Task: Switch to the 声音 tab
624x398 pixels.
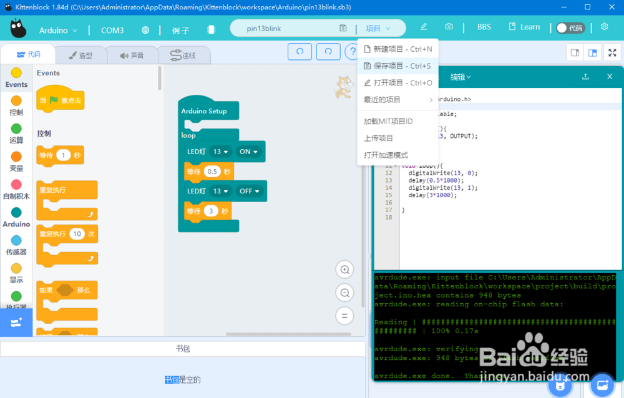Action: point(132,56)
